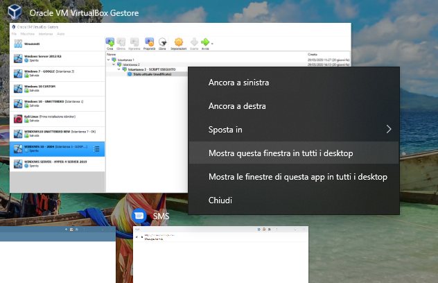
Task: Click the puzzle extension icon in SMS window toolbar
Action: coord(270,230)
